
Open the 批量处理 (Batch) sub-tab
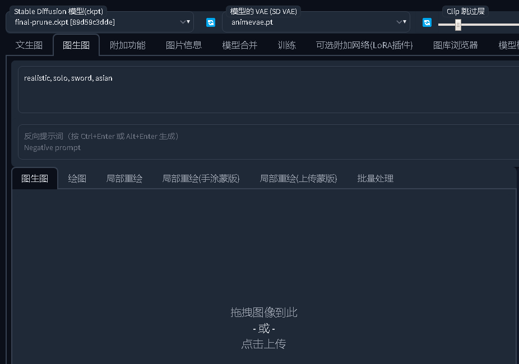pyautogui.click(x=374, y=178)
